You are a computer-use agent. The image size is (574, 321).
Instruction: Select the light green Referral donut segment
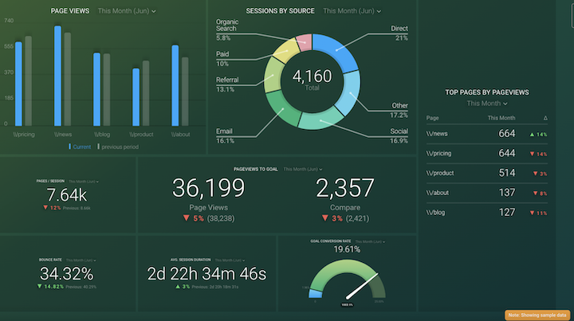(x=273, y=76)
